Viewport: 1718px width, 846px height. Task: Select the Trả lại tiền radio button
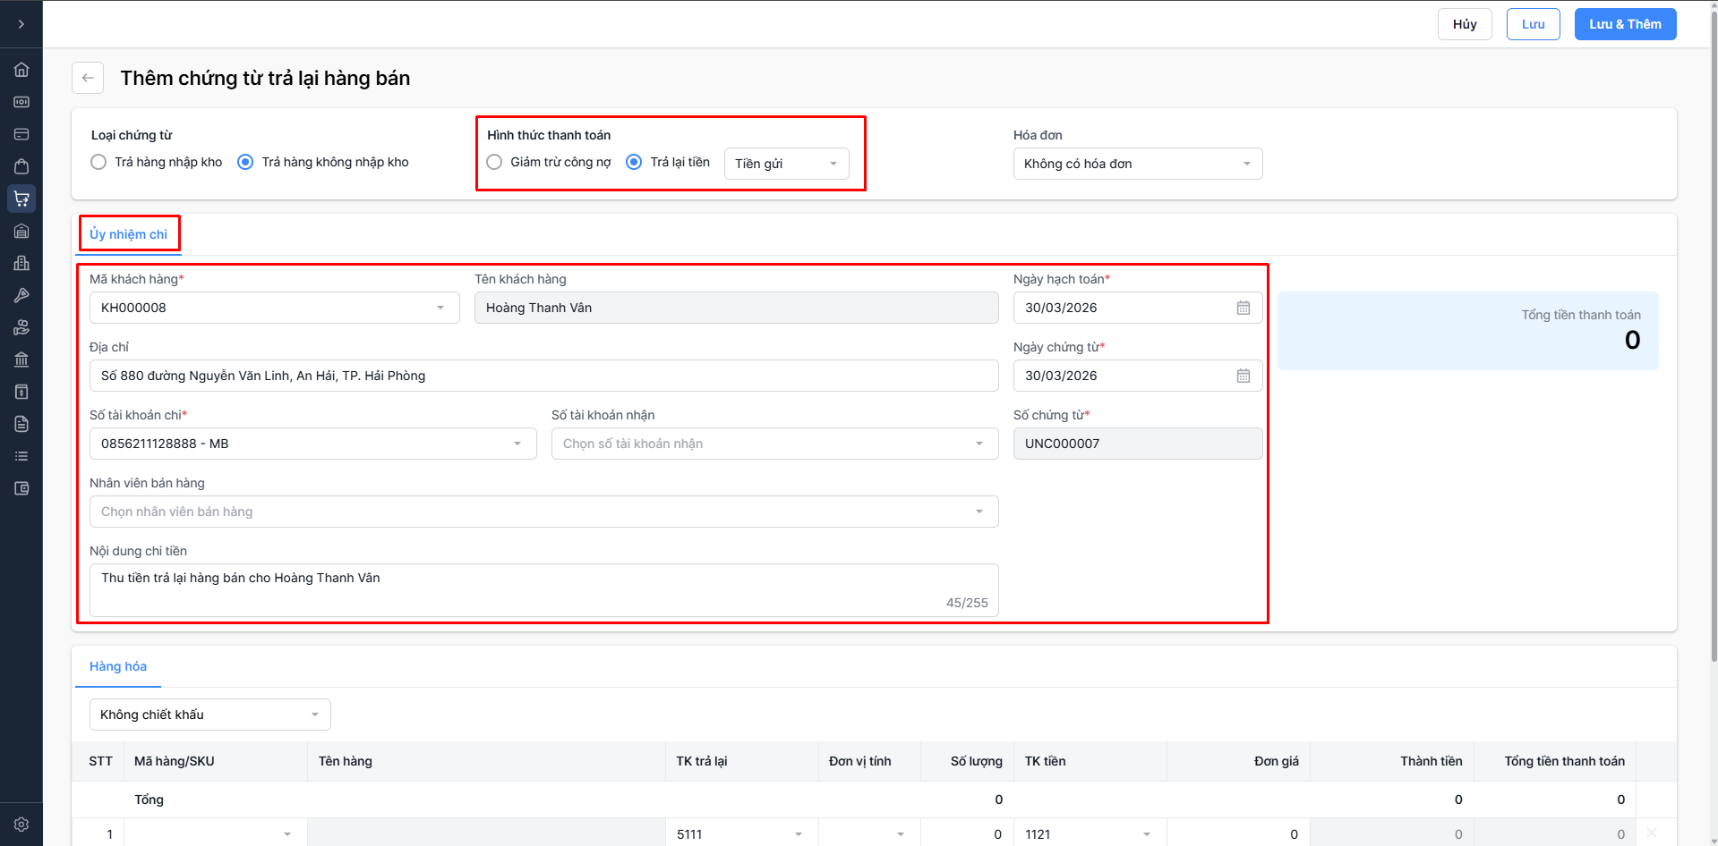click(x=634, y=162)
